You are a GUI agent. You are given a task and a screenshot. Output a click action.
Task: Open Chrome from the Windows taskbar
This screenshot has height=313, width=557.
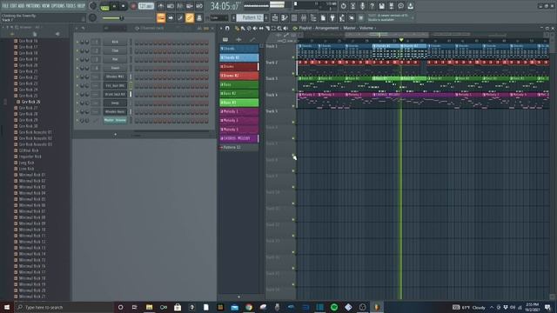(249, 307)
